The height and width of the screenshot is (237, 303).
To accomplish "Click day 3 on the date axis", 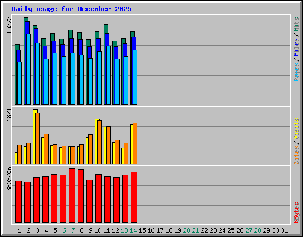I will tap(37, 230).
